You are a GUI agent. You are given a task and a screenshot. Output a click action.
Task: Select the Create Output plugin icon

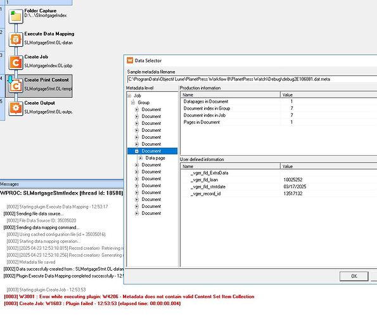click(x=16, y=108)
